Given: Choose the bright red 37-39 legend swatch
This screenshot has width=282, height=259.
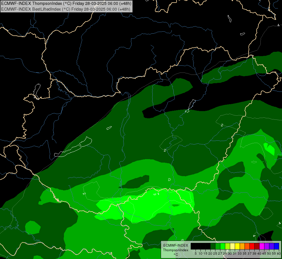Looking at the screenshot, I should (x=252, y=246).
